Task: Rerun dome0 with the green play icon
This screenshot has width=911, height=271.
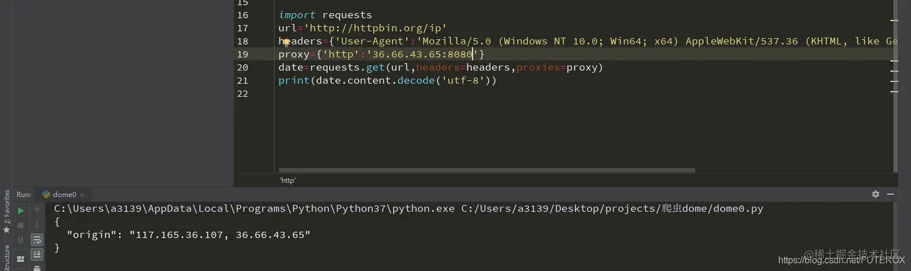Action: (20, 211)
